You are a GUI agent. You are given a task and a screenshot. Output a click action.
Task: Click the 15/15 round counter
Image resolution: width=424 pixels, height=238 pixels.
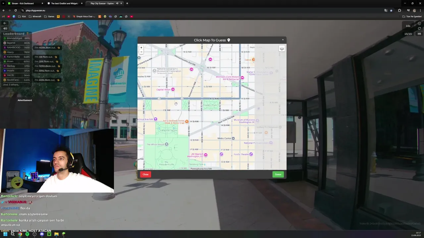coord(408,34)
